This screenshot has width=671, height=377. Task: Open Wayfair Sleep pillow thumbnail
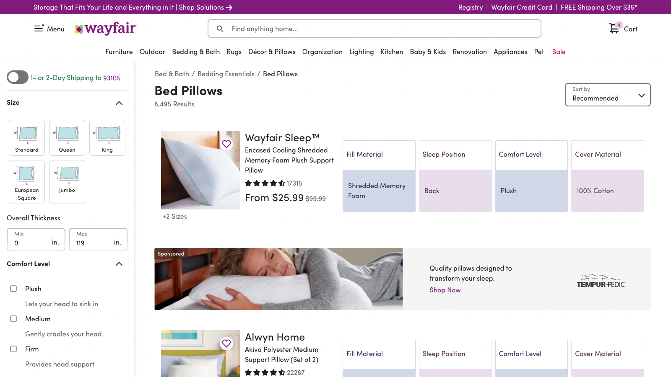tap(200, 170)
